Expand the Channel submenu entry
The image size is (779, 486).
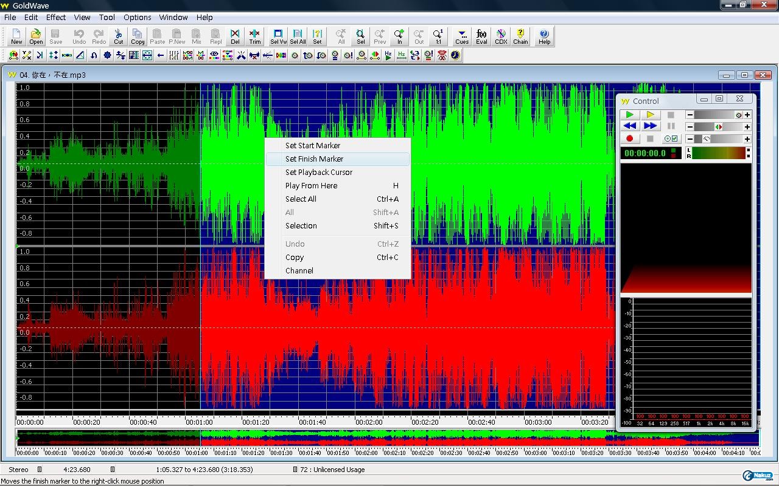point(299,271)
